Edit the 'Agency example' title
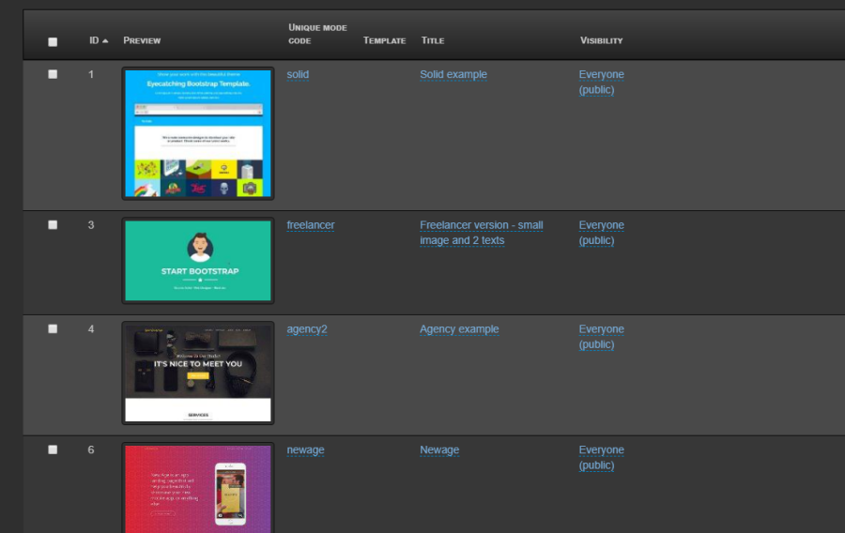The width and height of the screenshot is (845, 533). click(x=459, y=329)
